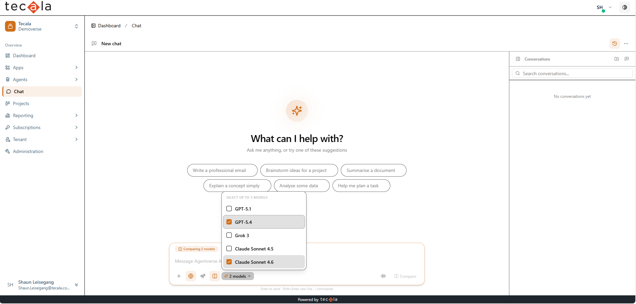
Task: Uncheck the GPT-5.4 checkbox
Action: (x=229, y=222)
